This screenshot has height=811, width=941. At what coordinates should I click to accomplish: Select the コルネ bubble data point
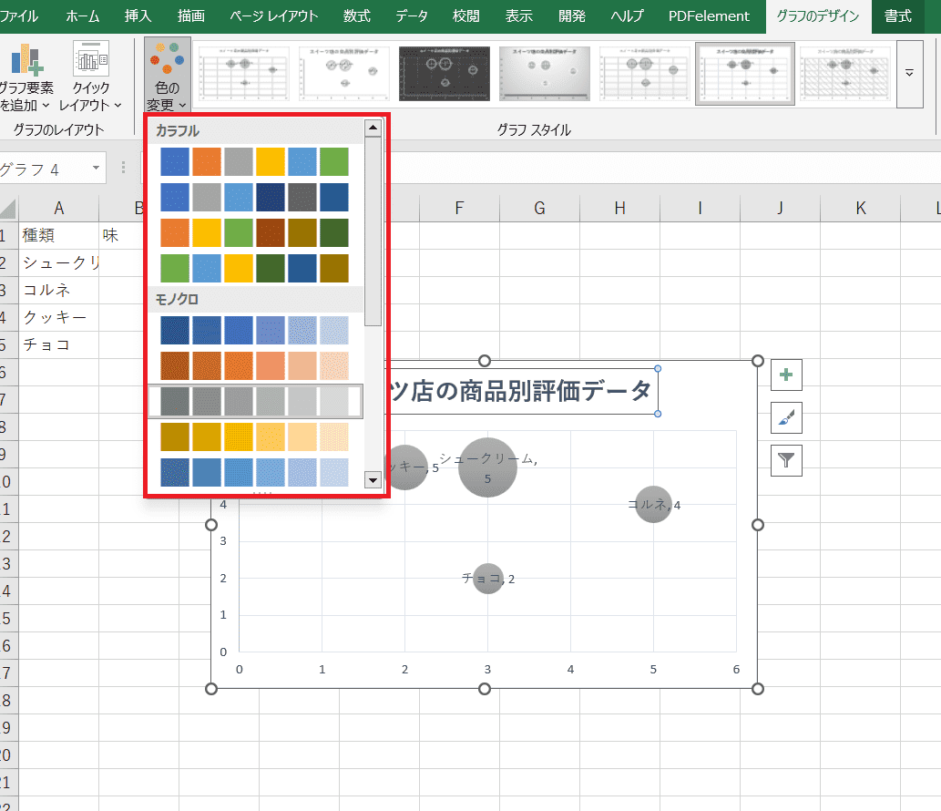pyautogui.click(x=652, y=504)
